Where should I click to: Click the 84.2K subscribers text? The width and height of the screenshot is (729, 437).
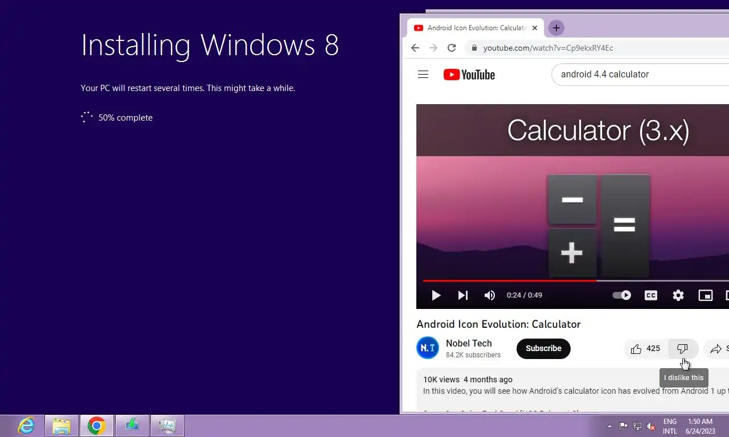pos(473,355)
